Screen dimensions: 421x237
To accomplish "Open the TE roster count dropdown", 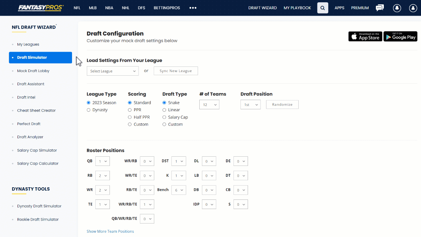I will (103, 204).
